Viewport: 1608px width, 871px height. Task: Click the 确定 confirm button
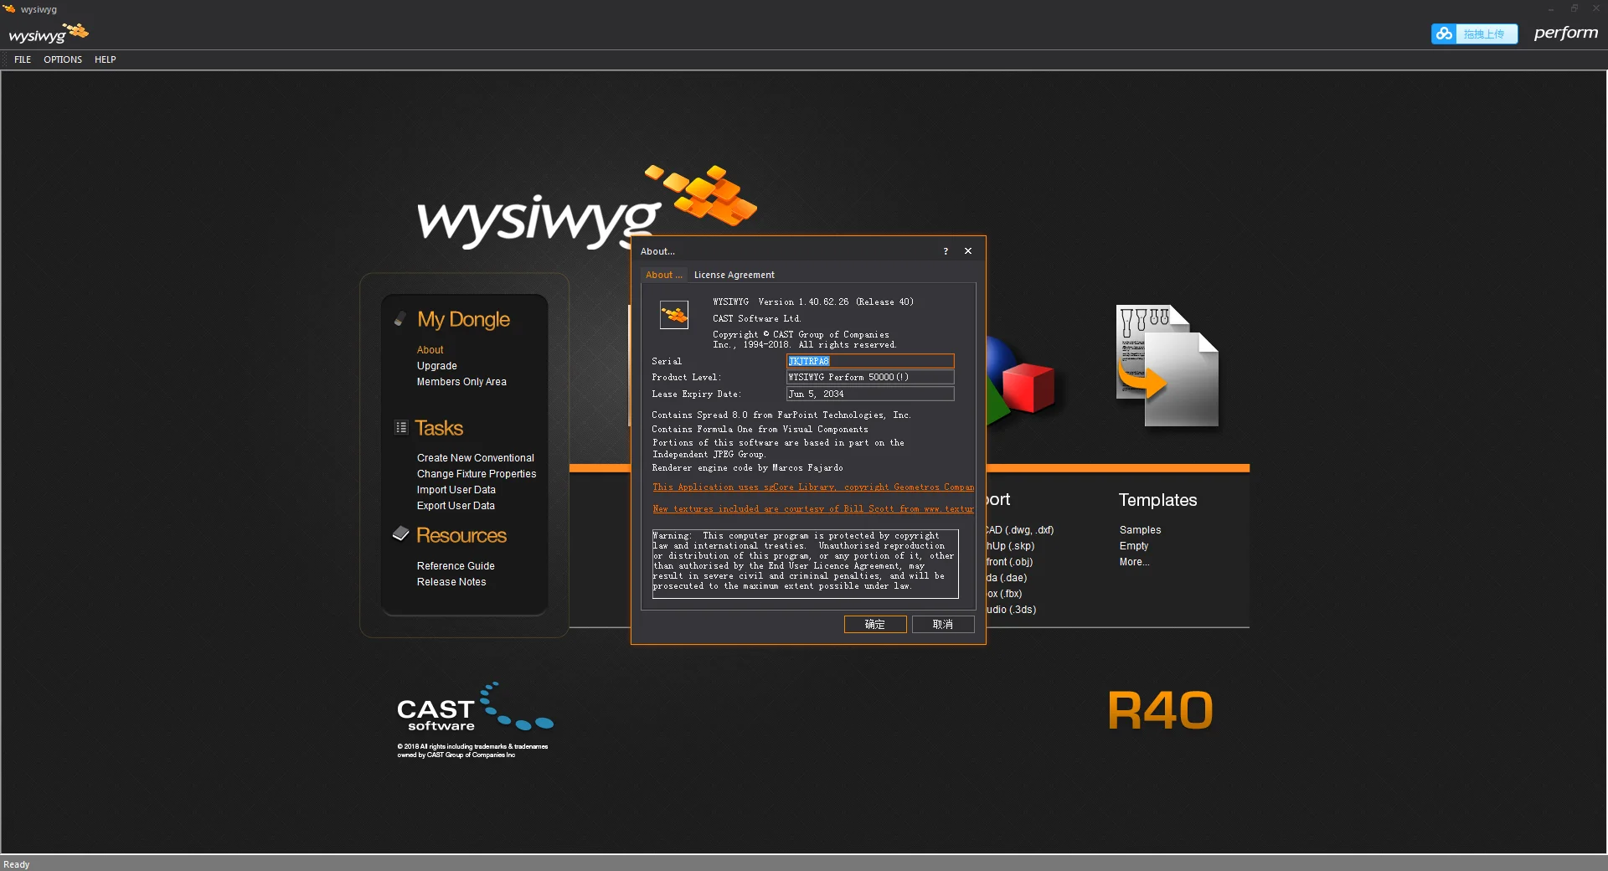(x=875, y=624)
